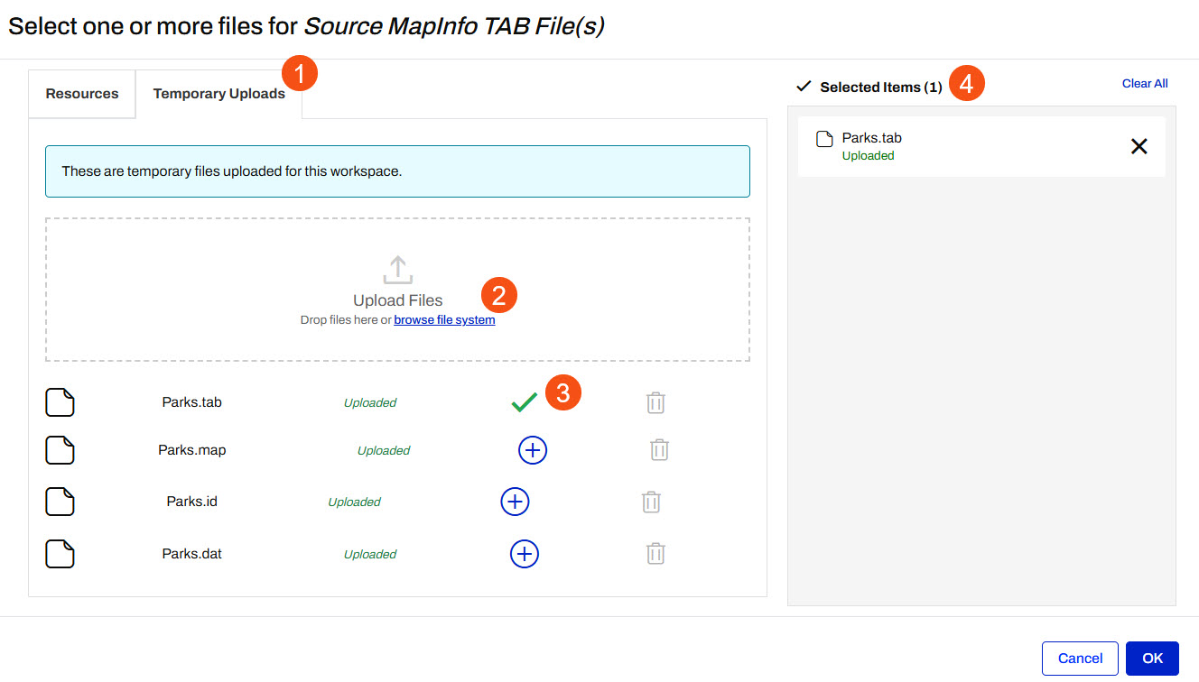Remove Parks.dat using its trash icon
The width and height of the screenshot is (1199, 682).
coord(655,554)
